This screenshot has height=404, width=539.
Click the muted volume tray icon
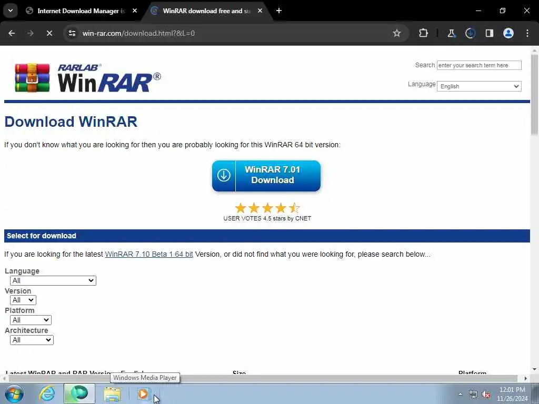(486, 395)
